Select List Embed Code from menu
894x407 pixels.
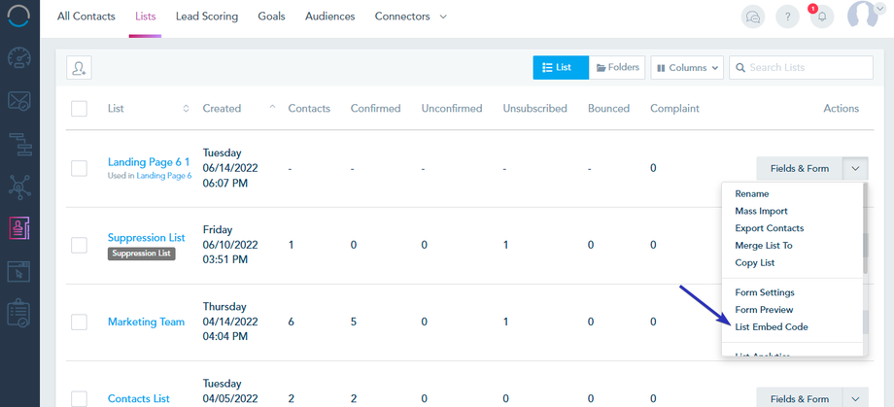pyautogui.click(x=772, y=327)
